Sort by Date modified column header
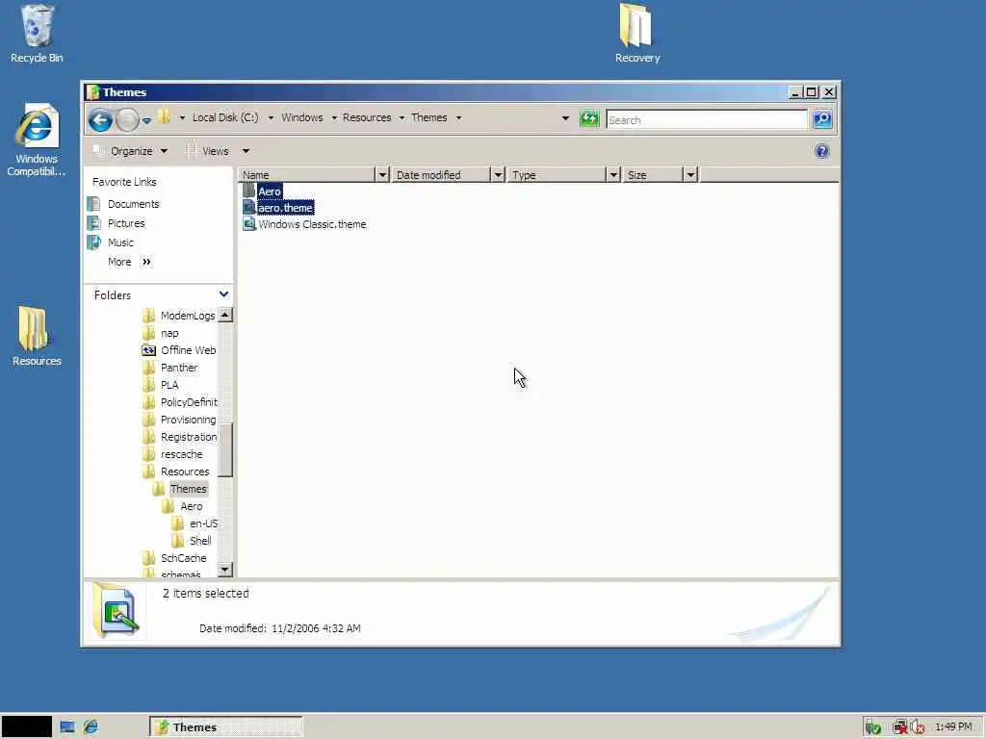Screen dimensions: 986x739 [441, 175]
